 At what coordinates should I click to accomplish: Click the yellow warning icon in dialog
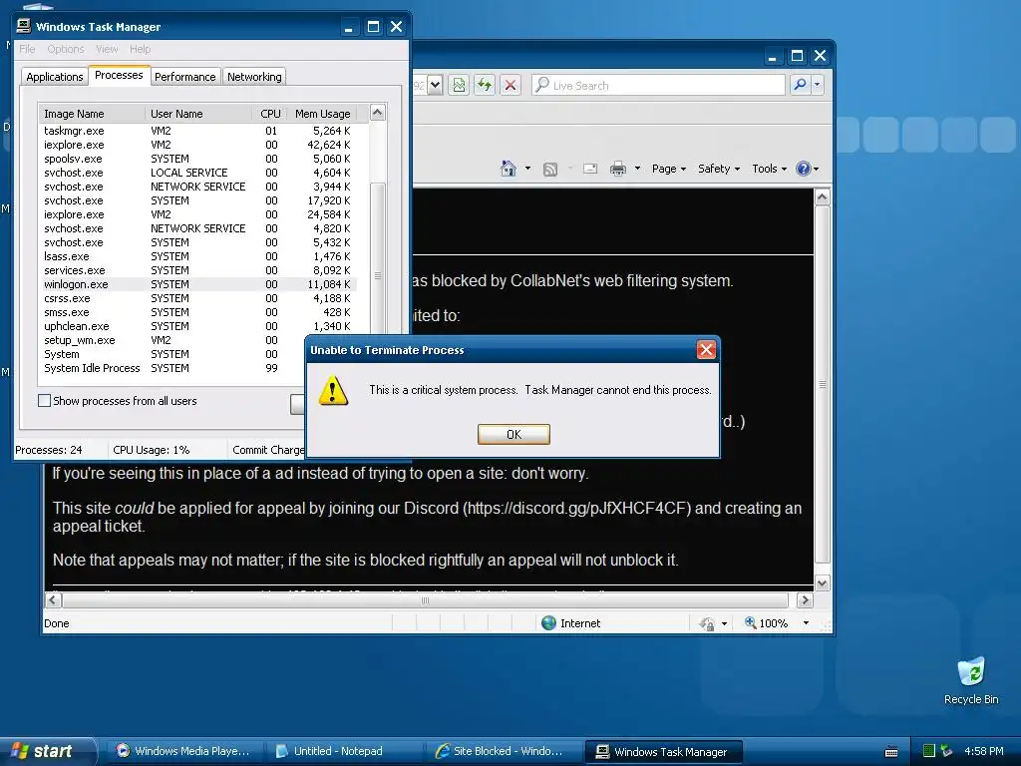(x=333, y=390)
